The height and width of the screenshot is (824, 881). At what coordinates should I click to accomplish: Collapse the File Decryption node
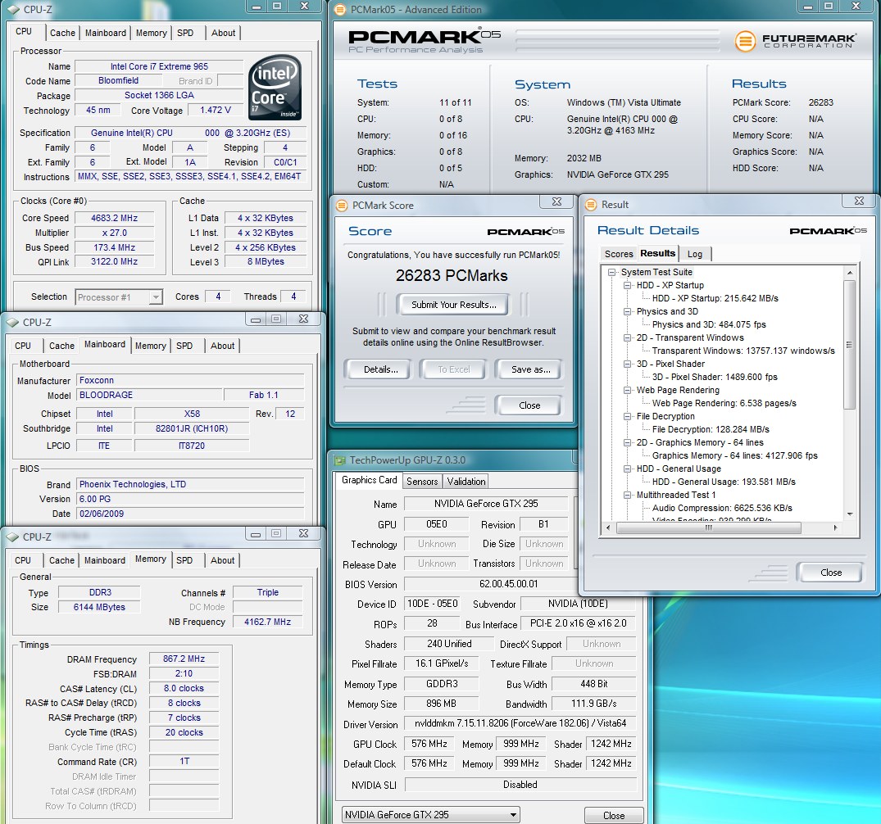(x=627, y=416)
